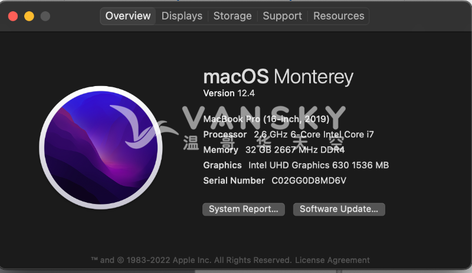Screen dimensions: 472x273
Task: Open the Displays tab
Action: click(x=182, y=16)
